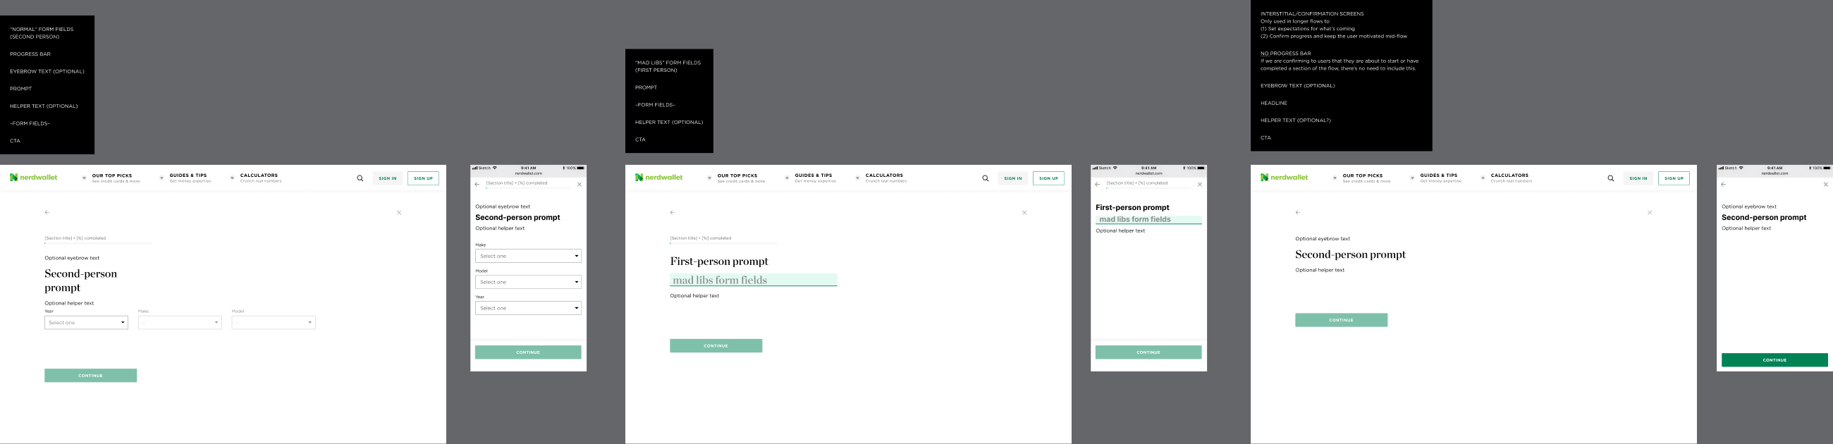
Task: Select the 'Second-person prompt' heading on the desktop form page
Action: coord(81,280)
